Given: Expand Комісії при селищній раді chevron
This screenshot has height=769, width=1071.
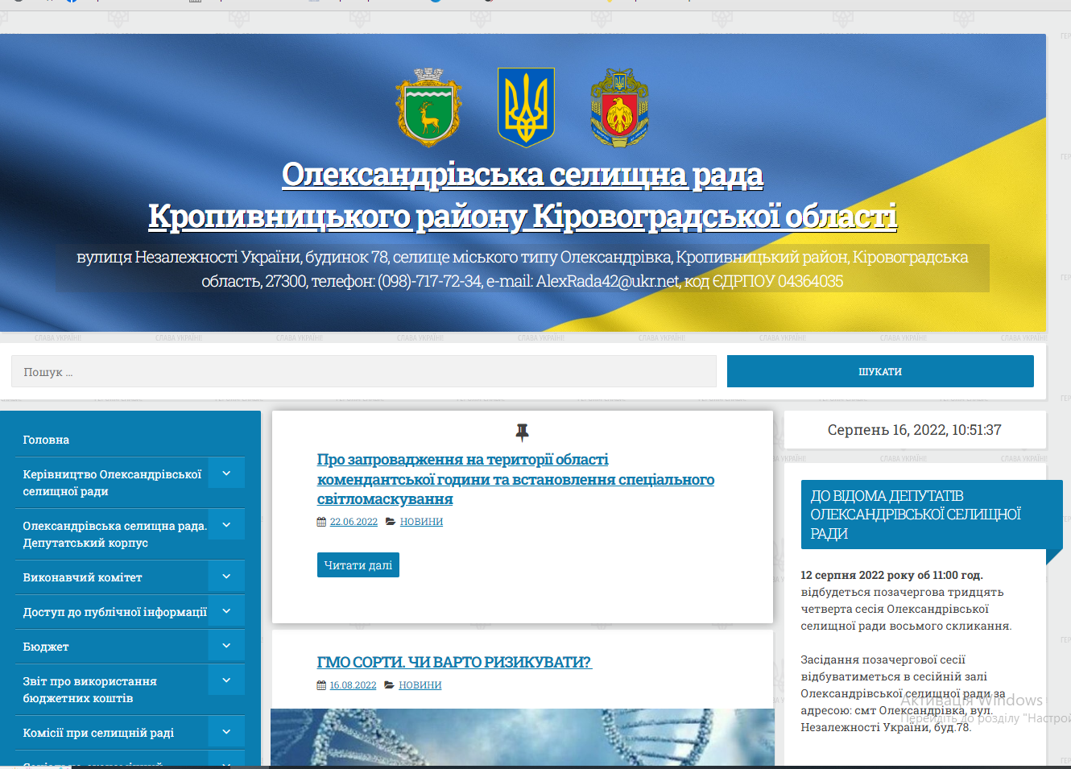Looking at the screenshot, I should pyautogui.click(x=226, y=732).
